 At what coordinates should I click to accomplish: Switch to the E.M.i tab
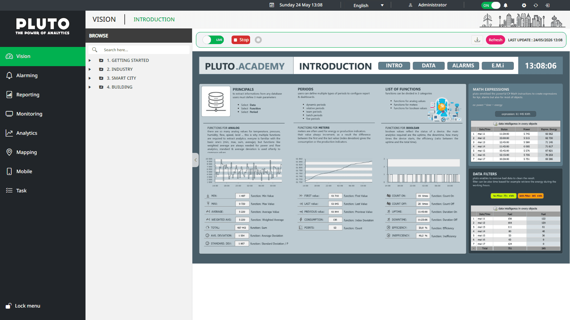[498, 66]
